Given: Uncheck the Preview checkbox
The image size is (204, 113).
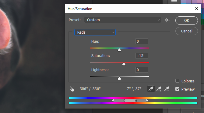Looking at the screenshot, I should [177, 89].
